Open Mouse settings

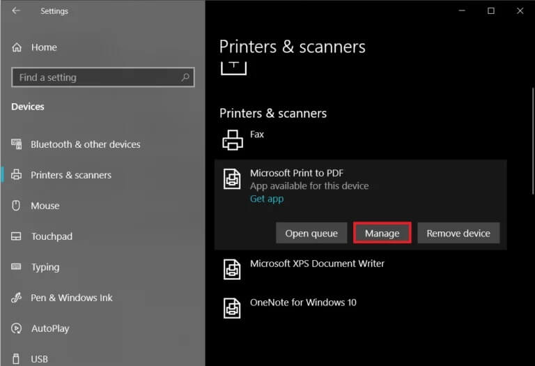coord(45,206)
